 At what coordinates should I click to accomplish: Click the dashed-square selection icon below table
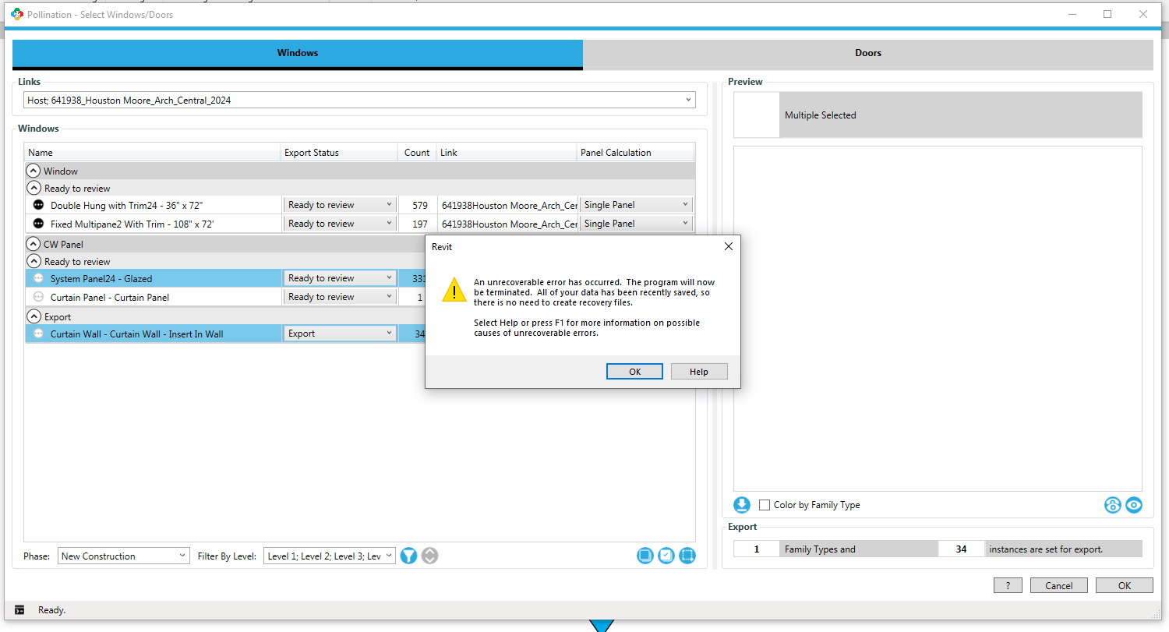pyautogui.click(x=687, y=556)
